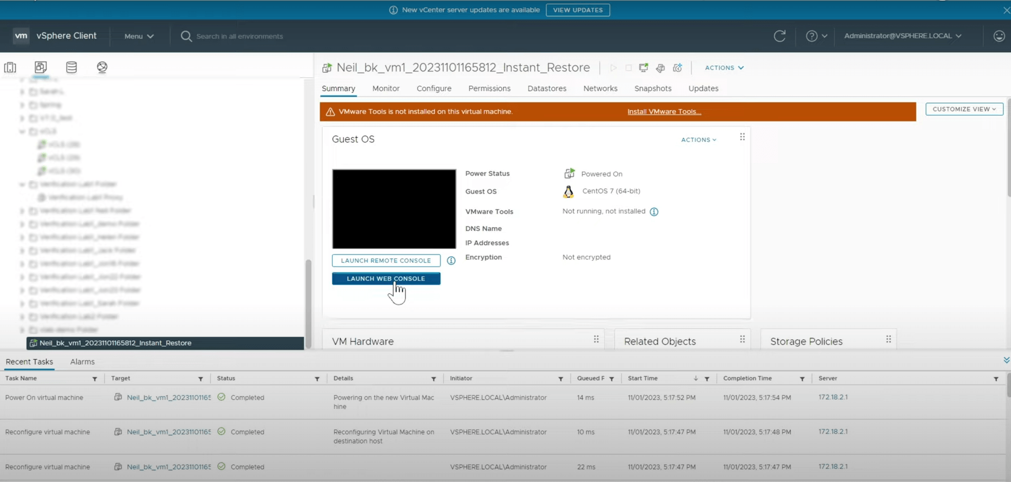Image resolution: width=1011 pixels, height=482 pixels.
Task: Filter the Target column
Action: 201,379
